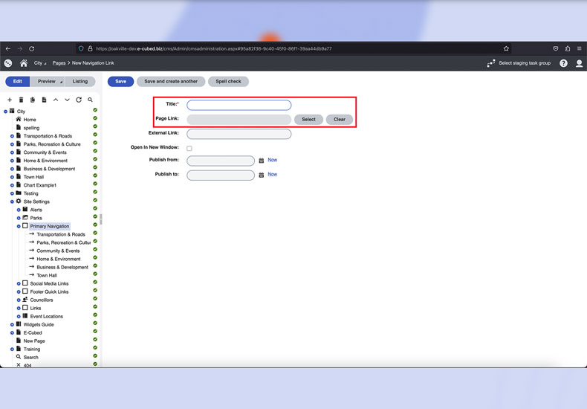Click the add new page plus icon
Image resolution: width=587 pixels, height=409 pixels.
pyautogui.click(x=10, y=100)
